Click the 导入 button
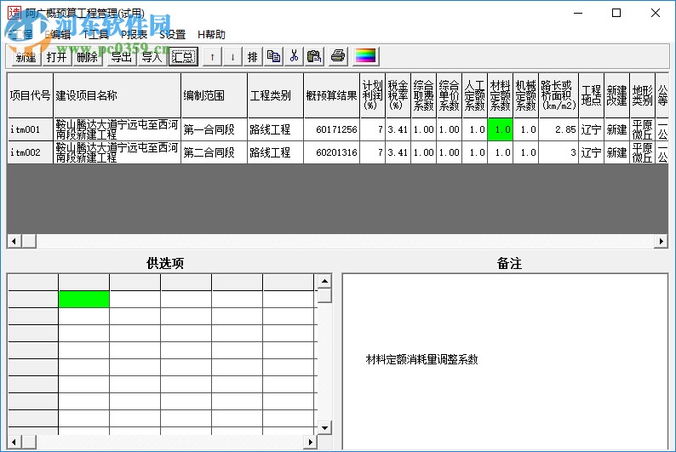The image size is (676, 452). [x=152, y=56]
